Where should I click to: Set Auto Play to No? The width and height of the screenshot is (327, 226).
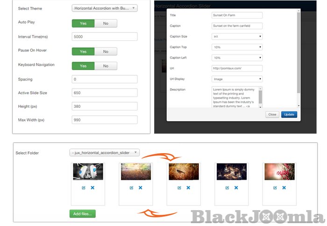click(106, 23)
